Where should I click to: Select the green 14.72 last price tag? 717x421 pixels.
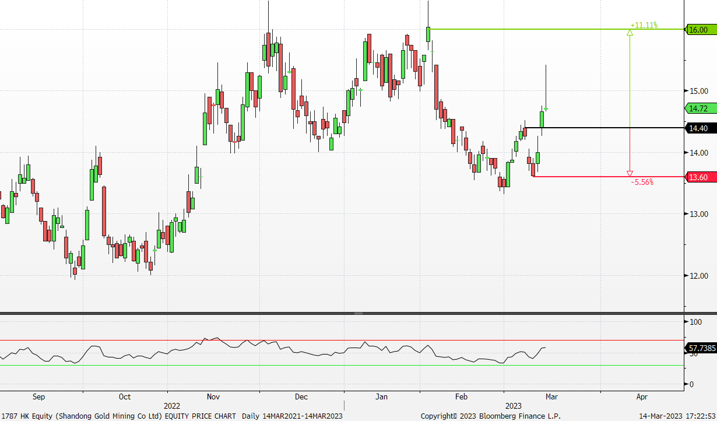(x=700, y=108)
